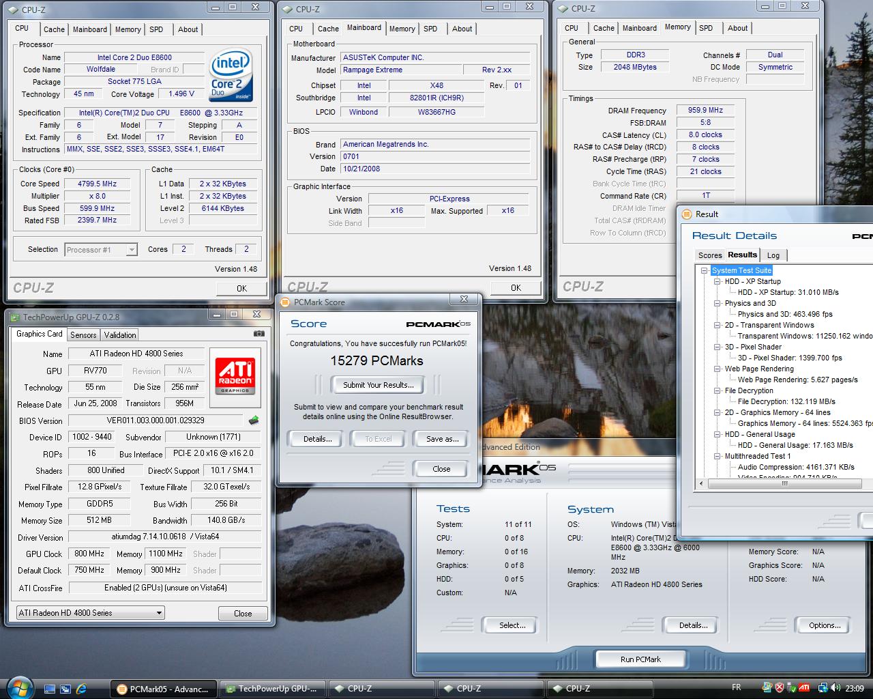This screenshot has width=873, height=699.
Task: Click Close button in PCMark Score dialog
Action: [x=441, y=469]
